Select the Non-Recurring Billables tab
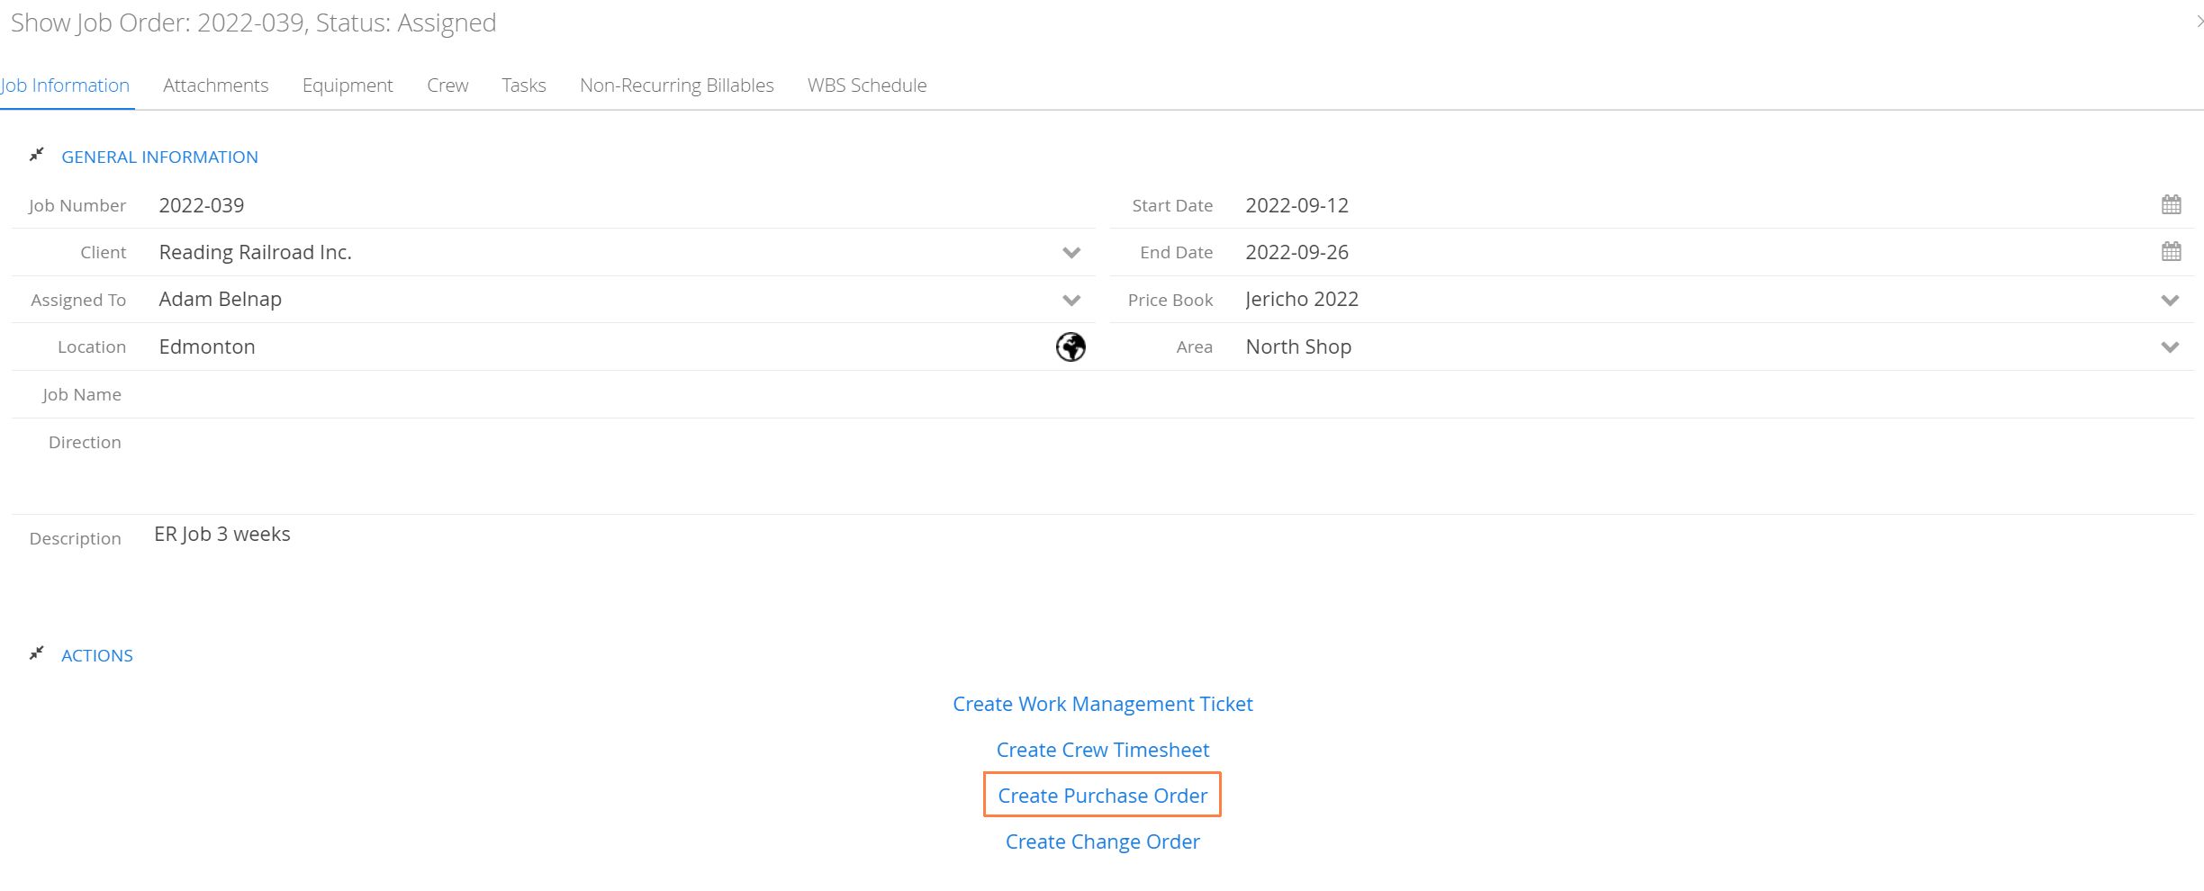Viewport: 2204px width, 891px height. point(677,85)
